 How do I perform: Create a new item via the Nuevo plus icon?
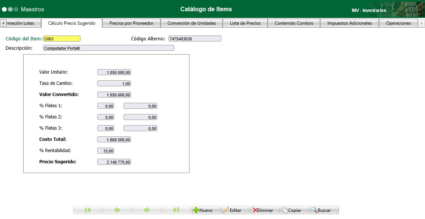tap(197, 210)
